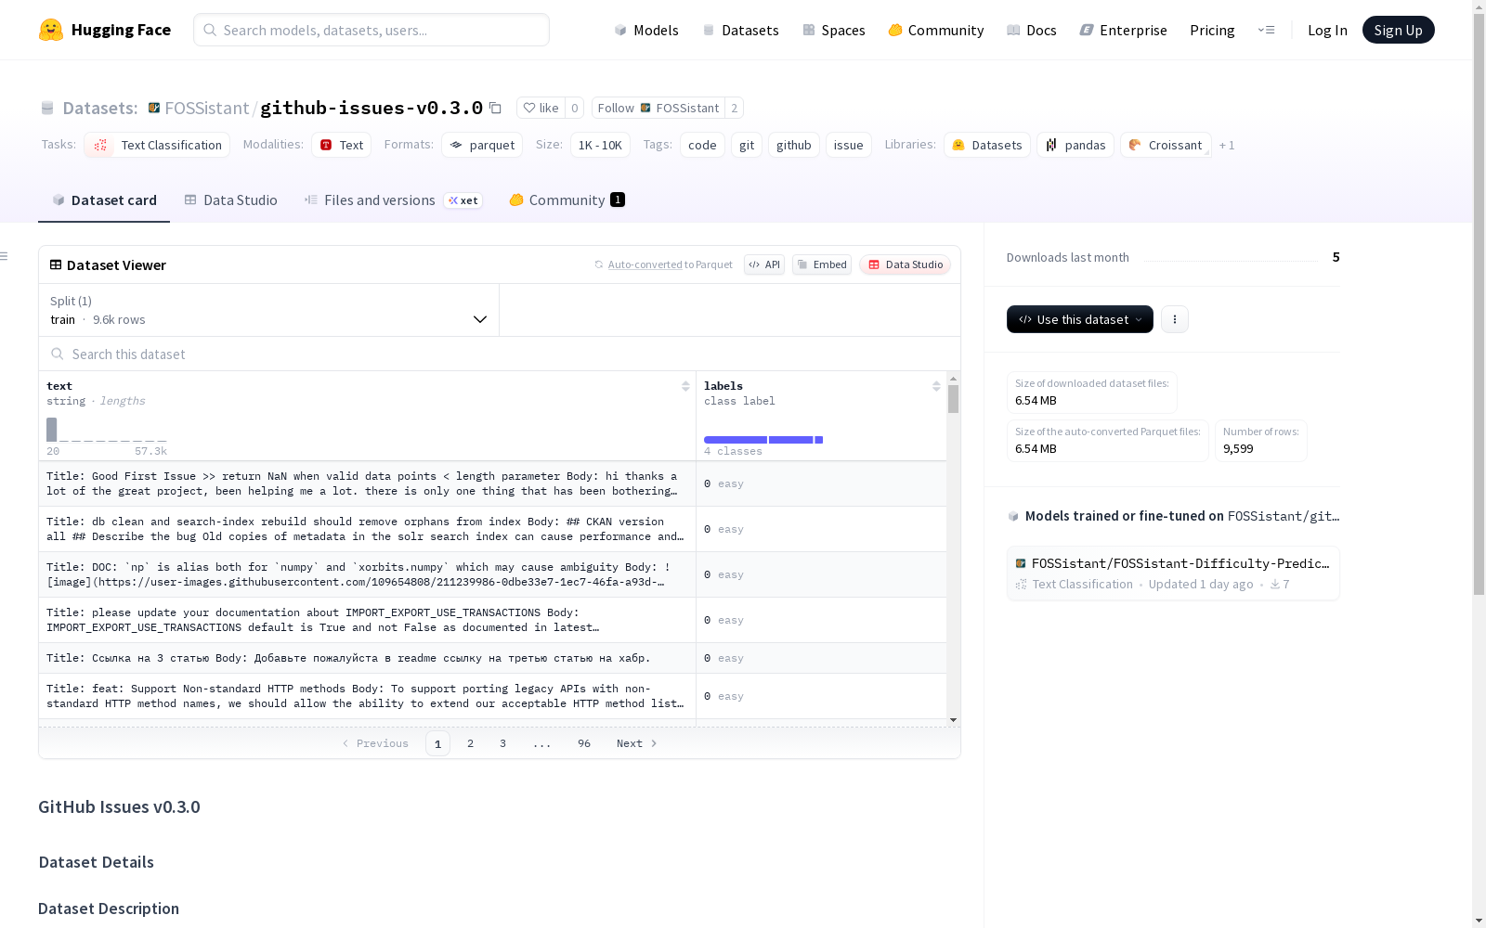The height and width of the screenshot is (928, 1486).
Task: Click Log In
Action: [1327, 30]
